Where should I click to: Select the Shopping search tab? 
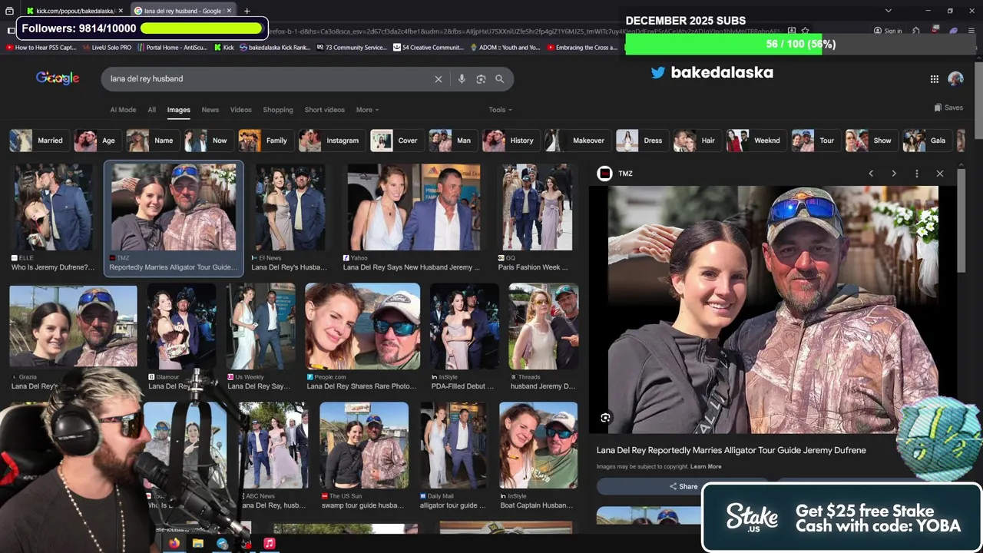tap(278, 110)
